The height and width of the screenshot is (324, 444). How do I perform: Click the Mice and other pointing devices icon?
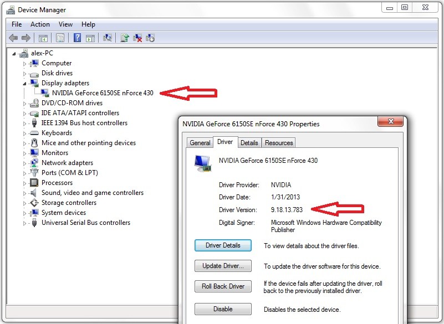point(34,143)
